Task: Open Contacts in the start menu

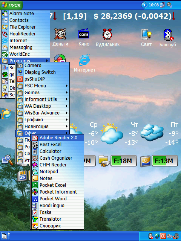Action: click(x=26, y=20)
